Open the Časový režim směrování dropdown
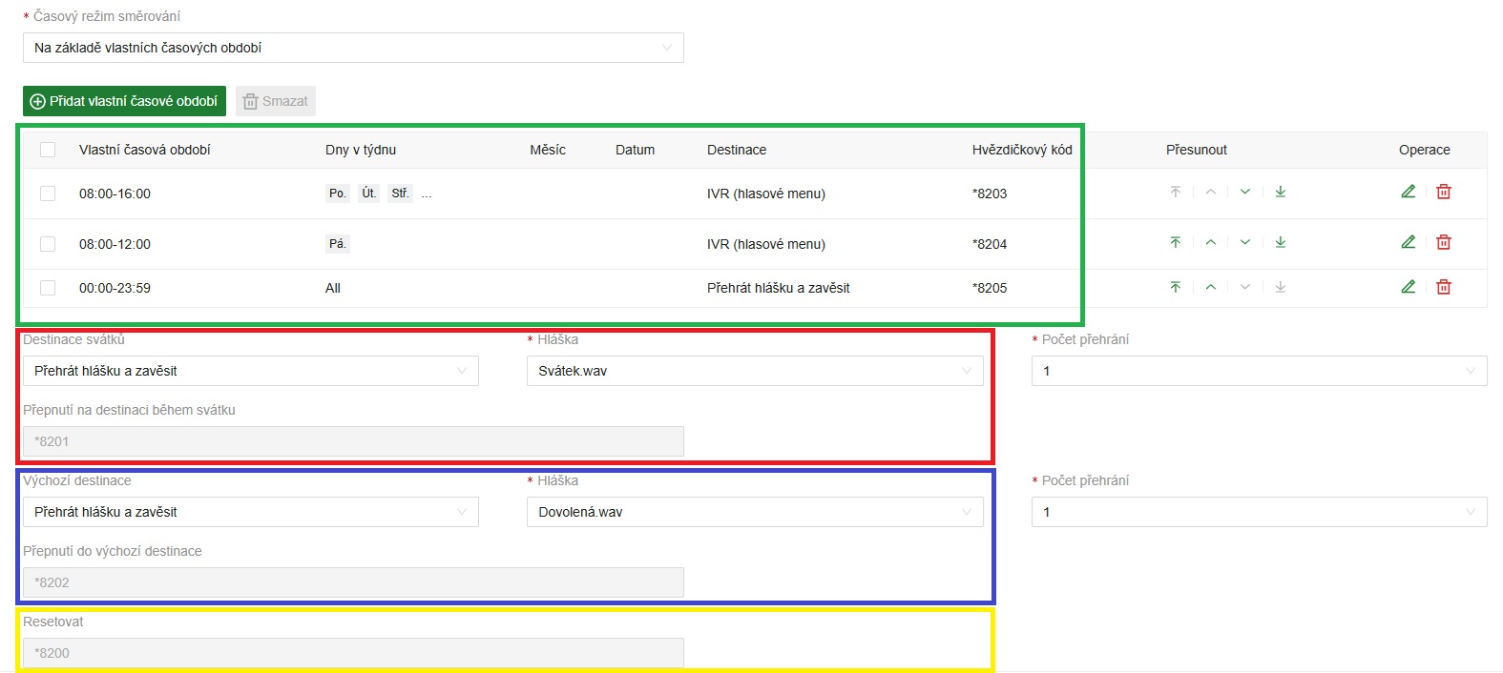 tap(353, 48)
